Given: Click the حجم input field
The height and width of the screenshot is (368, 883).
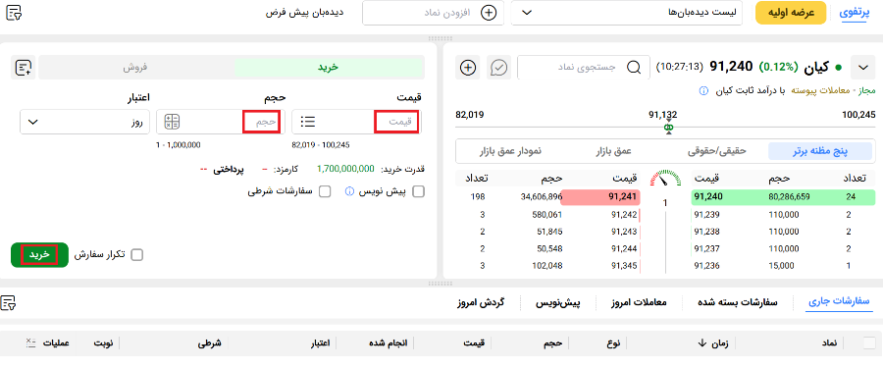Looking at the screenshot, I should pos(220,122).
